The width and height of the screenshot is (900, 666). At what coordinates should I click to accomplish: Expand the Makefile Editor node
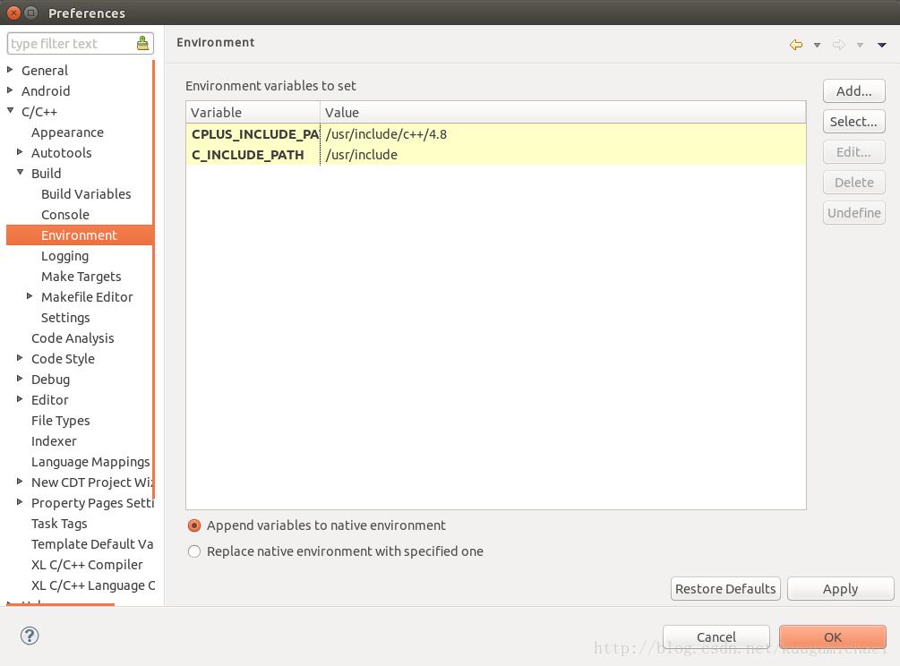pyautogui.click(x=30, y=296)
